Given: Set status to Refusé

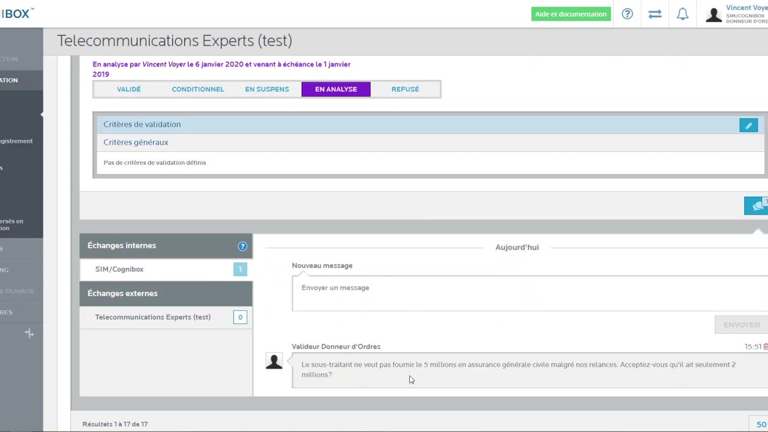Looking at the screenshot, I should tap(405, 89).
